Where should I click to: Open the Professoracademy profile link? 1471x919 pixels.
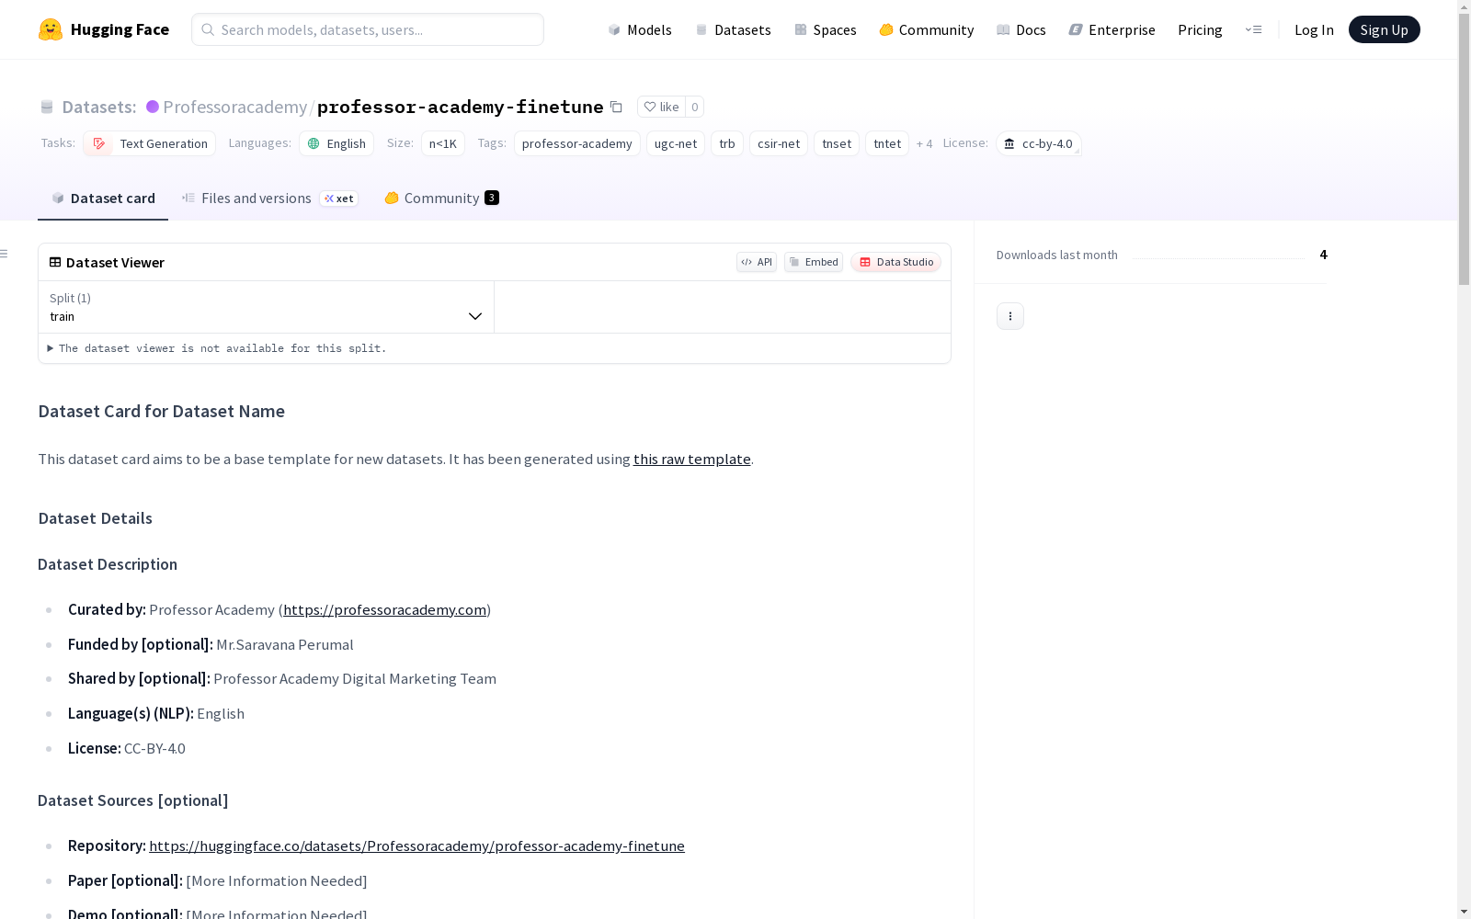(x=234, y=107)
